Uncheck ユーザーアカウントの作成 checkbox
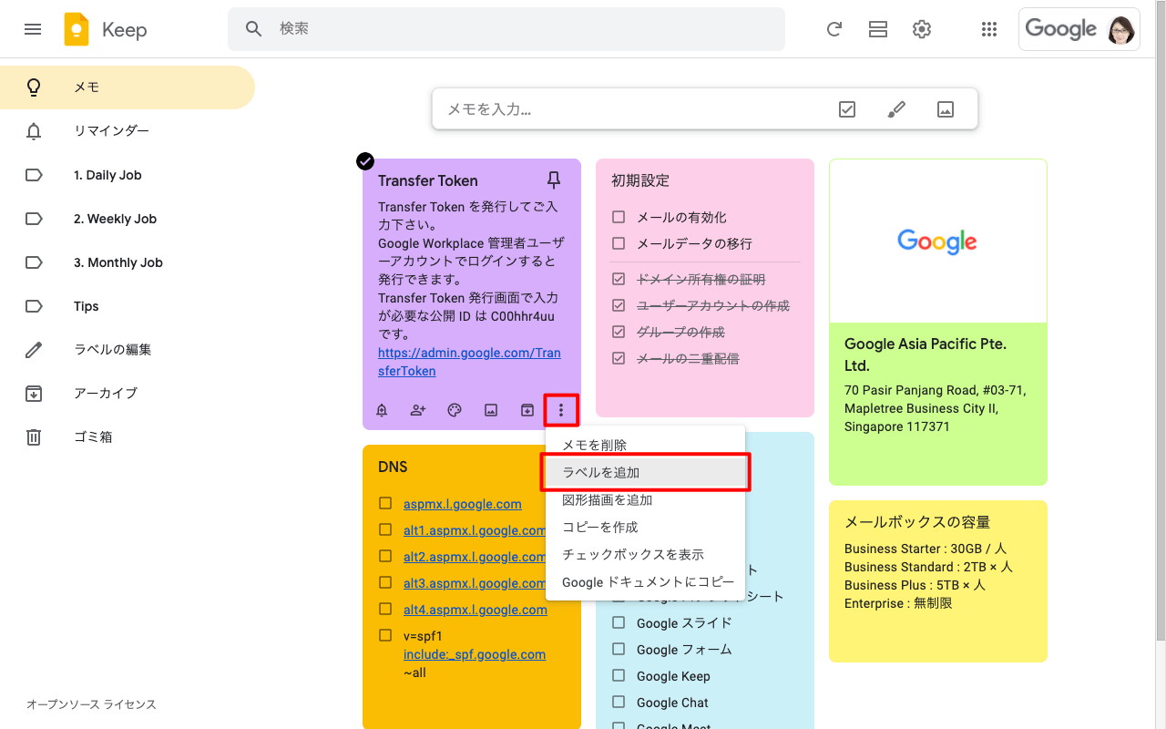 tap(619, 305)
